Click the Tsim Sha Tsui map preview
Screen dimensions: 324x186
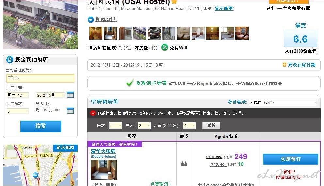tap(40, 165)
